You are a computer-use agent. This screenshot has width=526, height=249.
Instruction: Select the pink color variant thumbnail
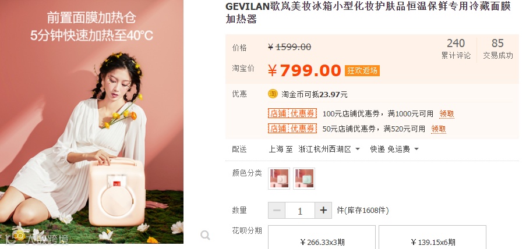pyautogui.click(x=279, y=179)
